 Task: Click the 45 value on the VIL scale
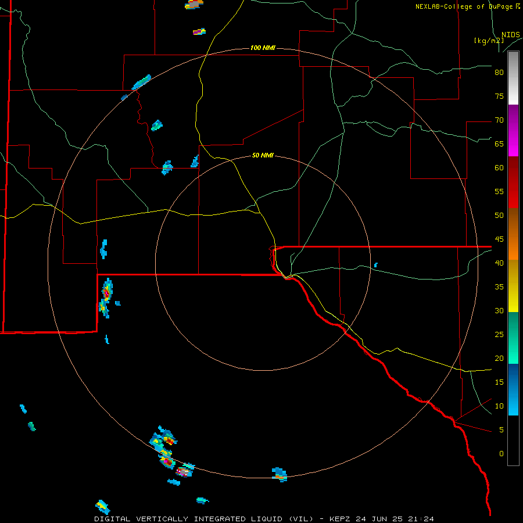pos(499,239)
